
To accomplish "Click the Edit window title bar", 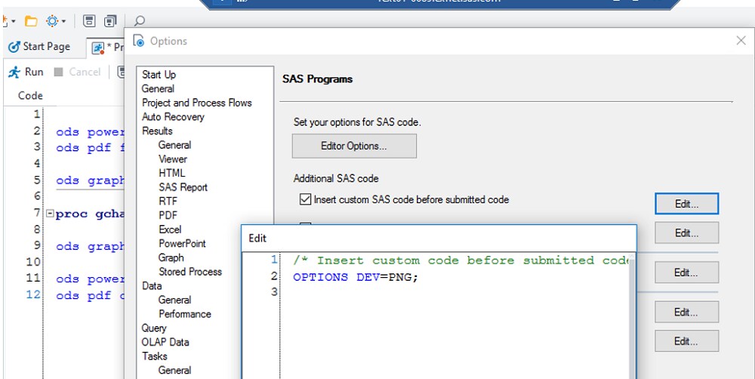I will click(439, 238).
